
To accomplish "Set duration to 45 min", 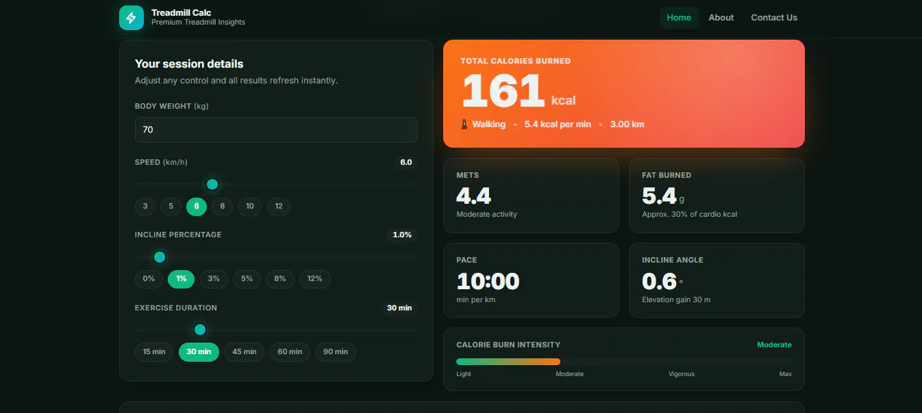I will 245,352.
